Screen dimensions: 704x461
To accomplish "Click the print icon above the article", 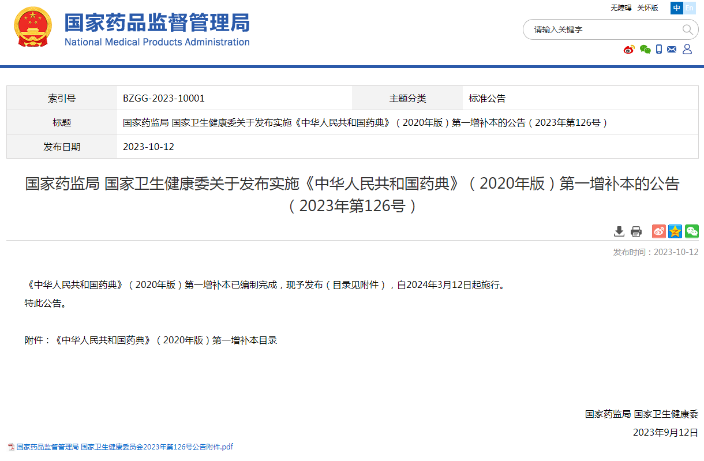I will coord(636,231).
